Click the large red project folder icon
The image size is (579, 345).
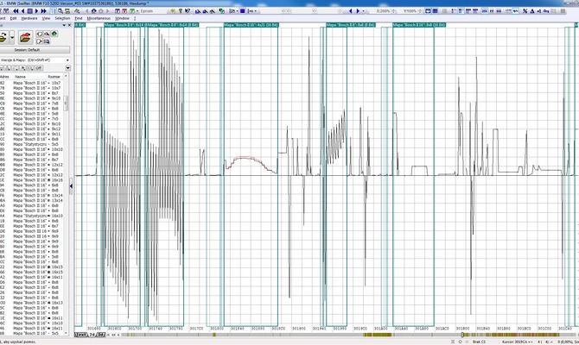26,37
